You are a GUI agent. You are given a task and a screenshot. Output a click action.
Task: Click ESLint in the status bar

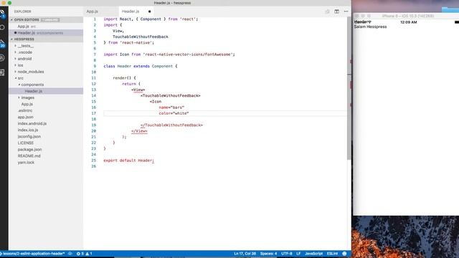tap(332, 254)
